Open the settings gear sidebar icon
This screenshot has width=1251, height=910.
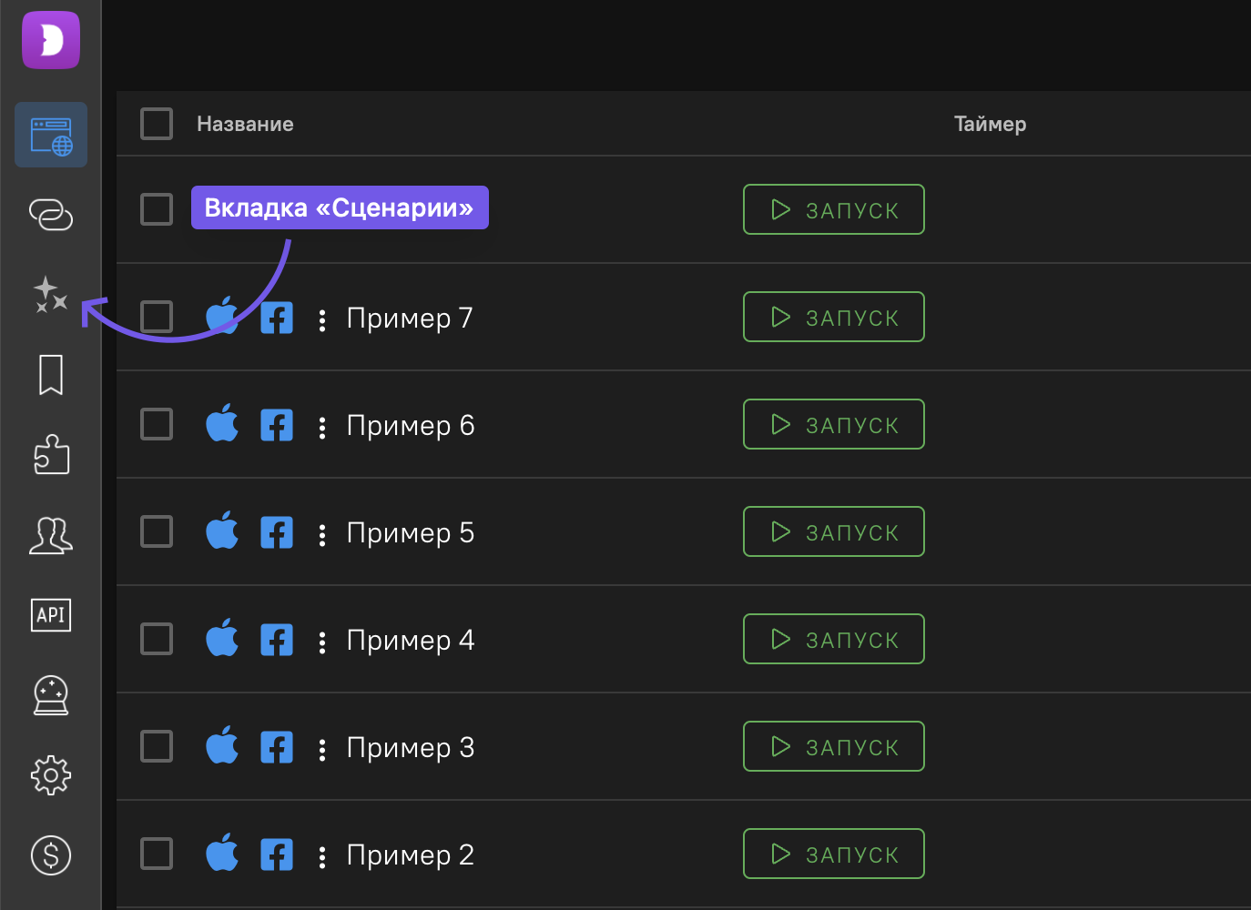(51, 775)
